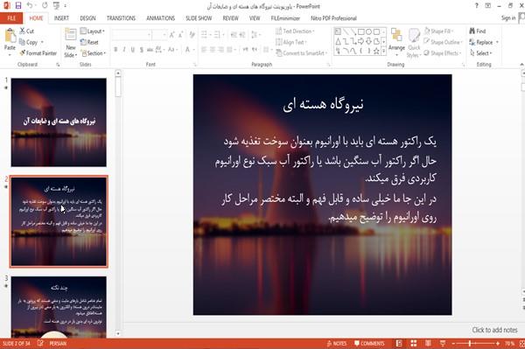Image resolution: width=525 pixels, height=349 pixels.
Task: Open the FILEminimizer tab
Action: point(285,18)
